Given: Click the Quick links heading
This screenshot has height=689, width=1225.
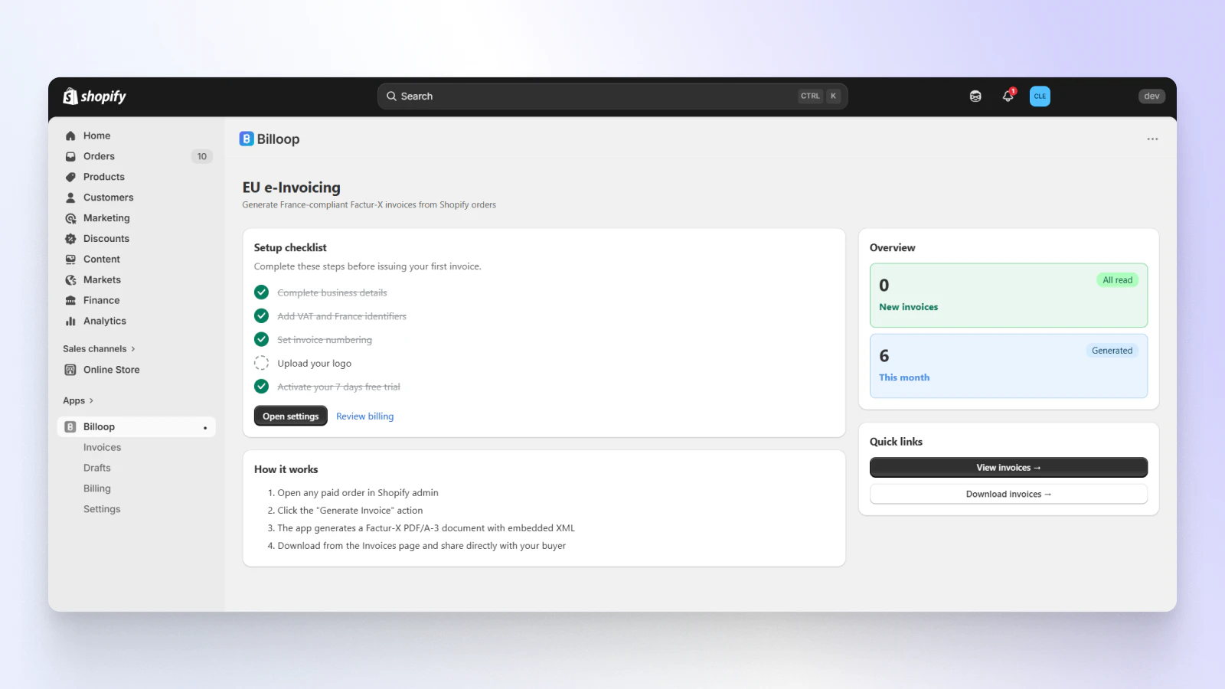Looking at the screenshot, I should pyautogui.click(x=896, y=442).
